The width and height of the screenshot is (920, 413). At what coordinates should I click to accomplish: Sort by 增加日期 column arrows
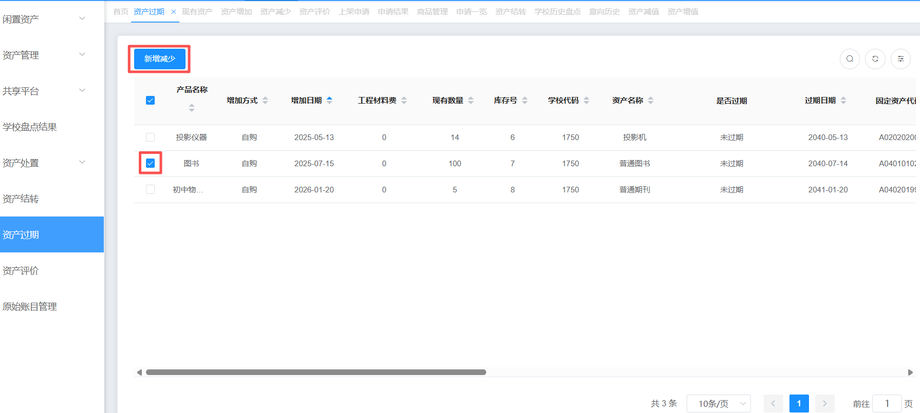click(x=329, y=100)
